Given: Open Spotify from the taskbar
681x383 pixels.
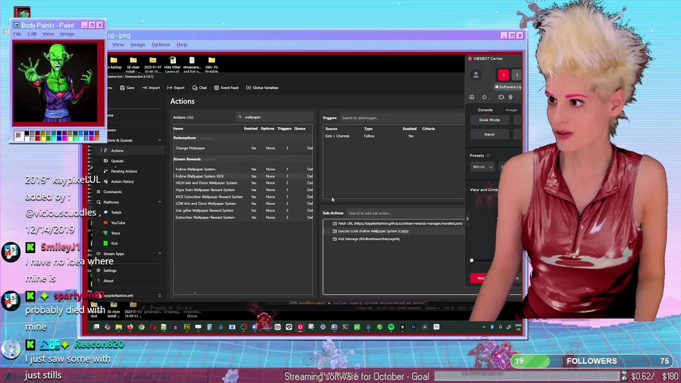Looking at the screenshot, I should (x=391, y=327).
